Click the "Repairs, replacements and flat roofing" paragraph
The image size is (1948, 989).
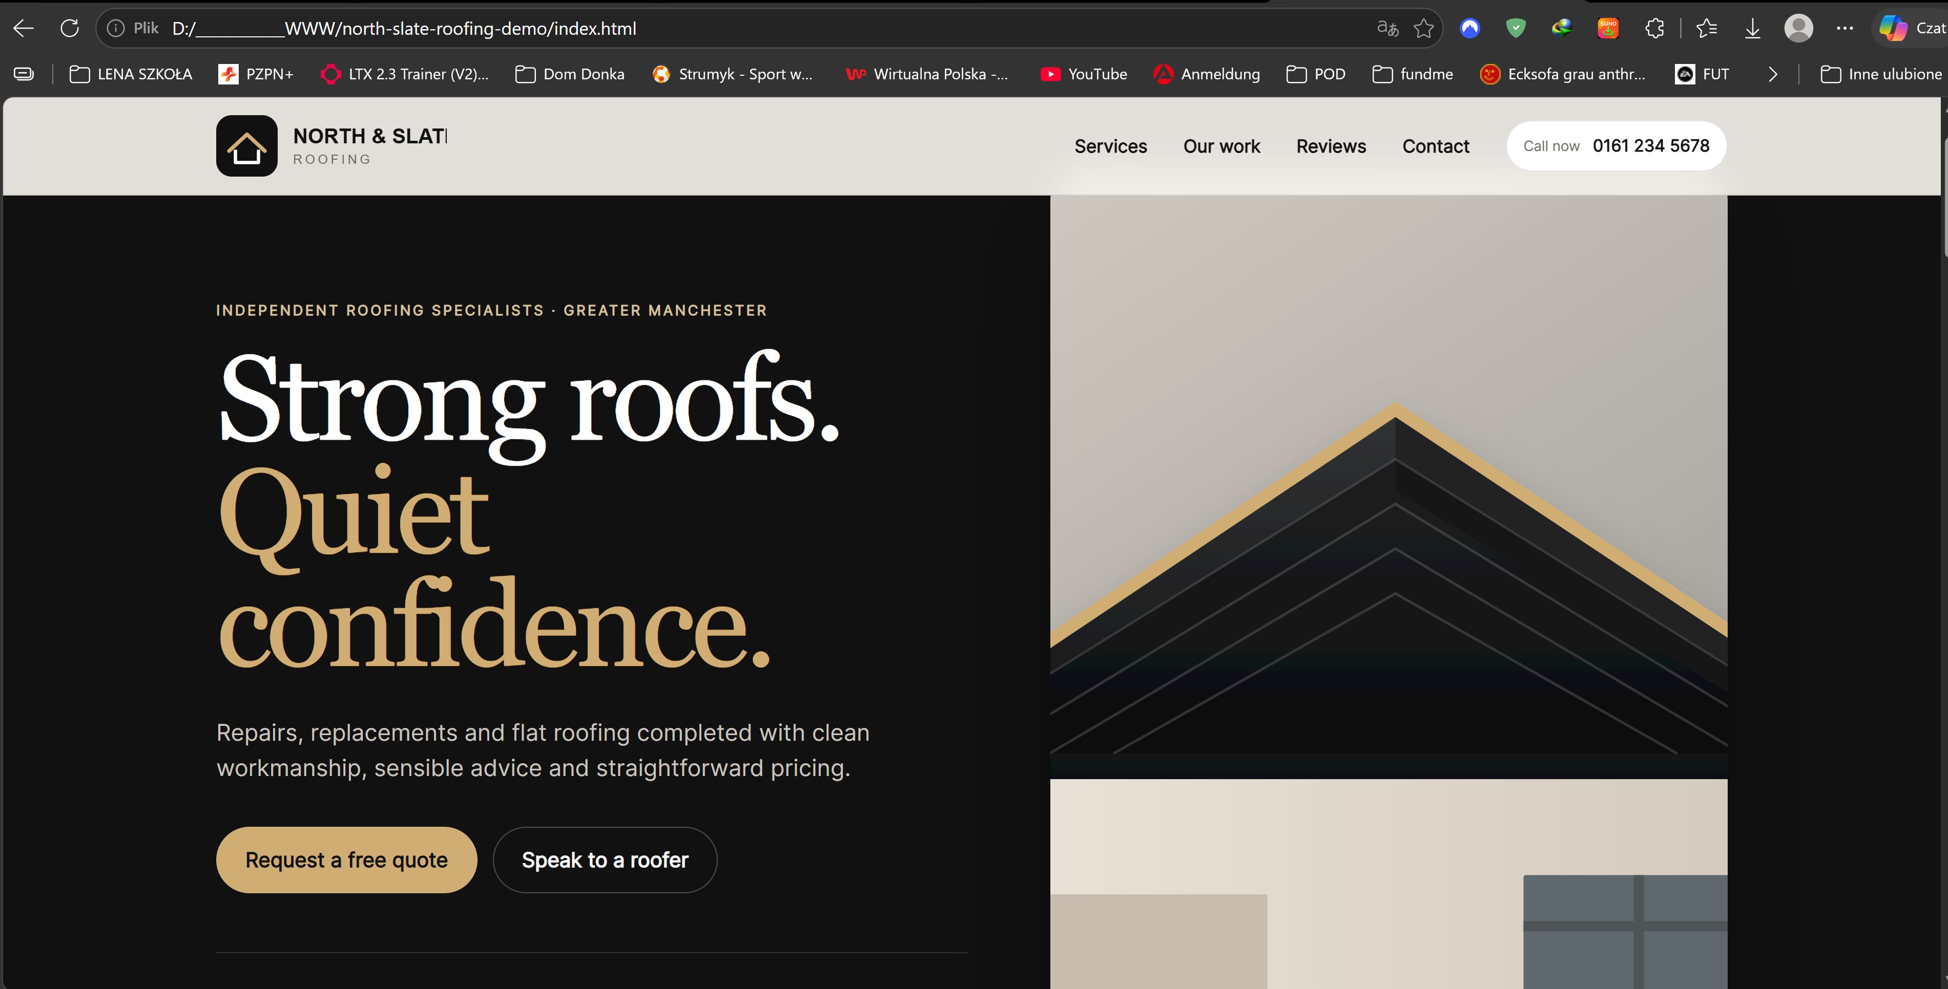pos(543,750)
